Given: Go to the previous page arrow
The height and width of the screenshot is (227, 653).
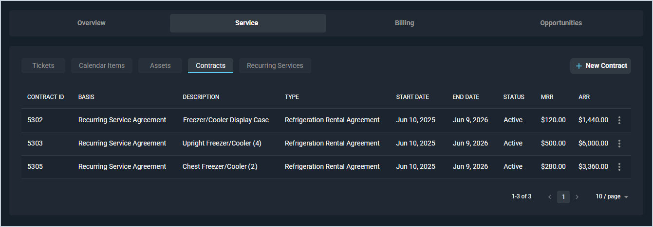Looking at the screenshot, I should click(x=550, y=197).
